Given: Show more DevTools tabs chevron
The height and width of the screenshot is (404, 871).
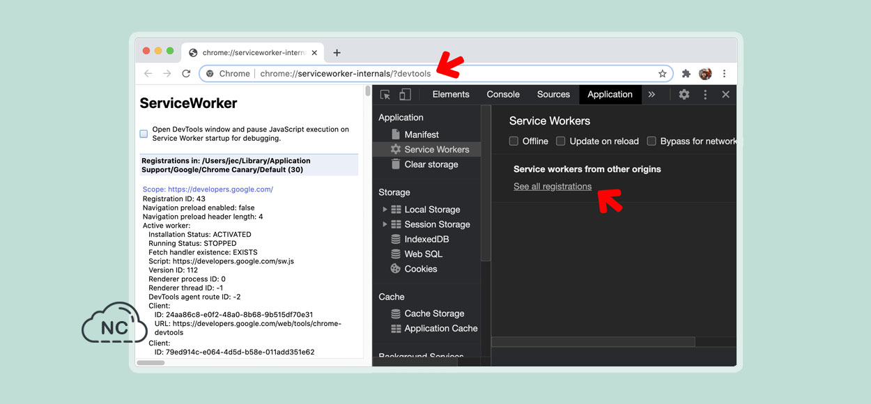Looking at the screenshot, I should [652, 95].
